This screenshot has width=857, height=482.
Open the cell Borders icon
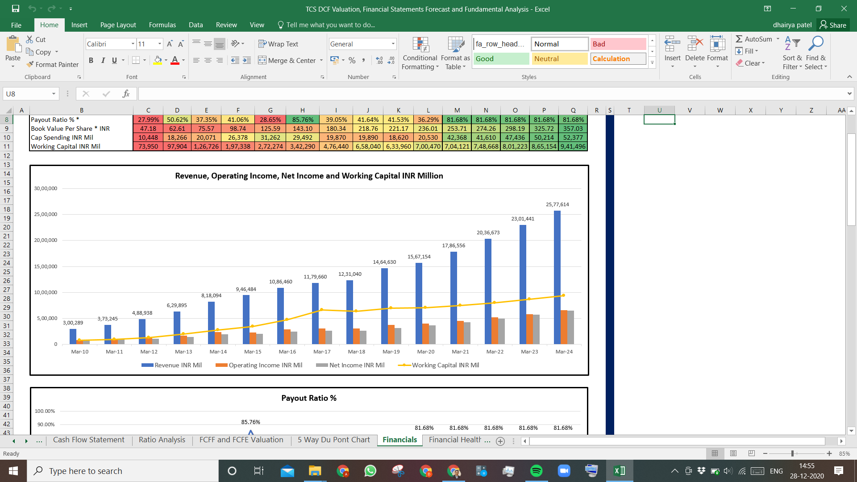tap(136, 60)
